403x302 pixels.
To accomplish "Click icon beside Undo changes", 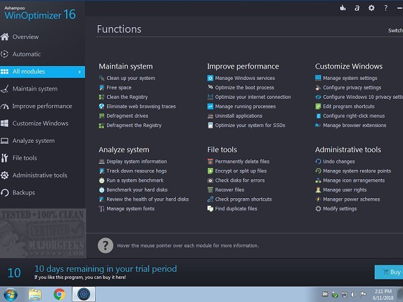I will tap(318, 162).
